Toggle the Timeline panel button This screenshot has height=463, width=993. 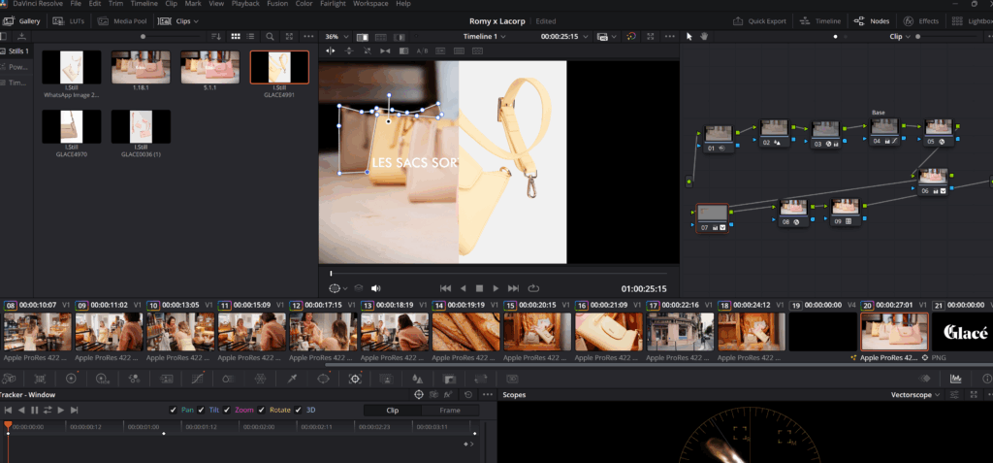coord(820,21)
